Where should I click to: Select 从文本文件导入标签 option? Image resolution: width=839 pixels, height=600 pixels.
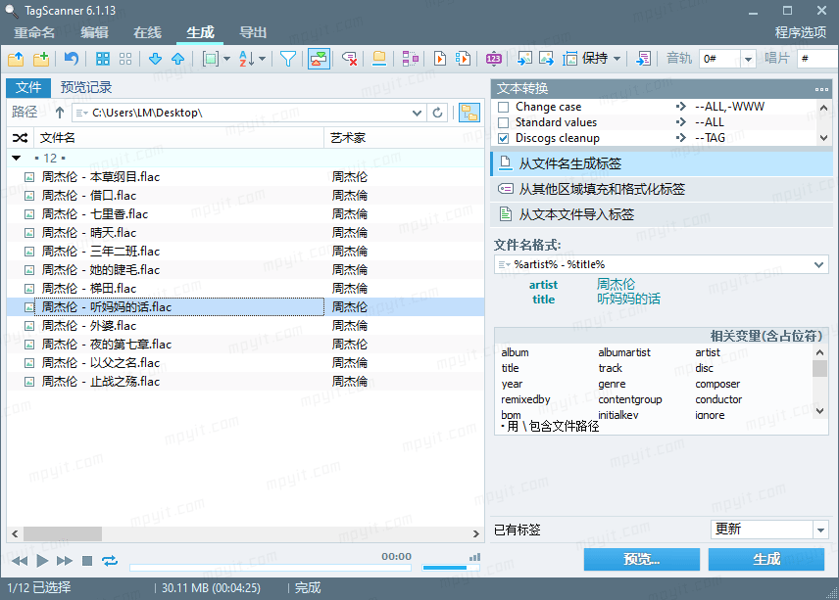(x=662, y=214)
